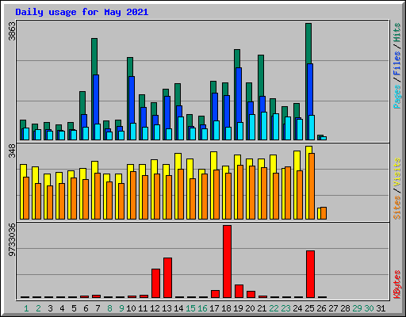Click the Hits legend label
The width and height of the screenshot is (406, 317).
tap(396, 32)
